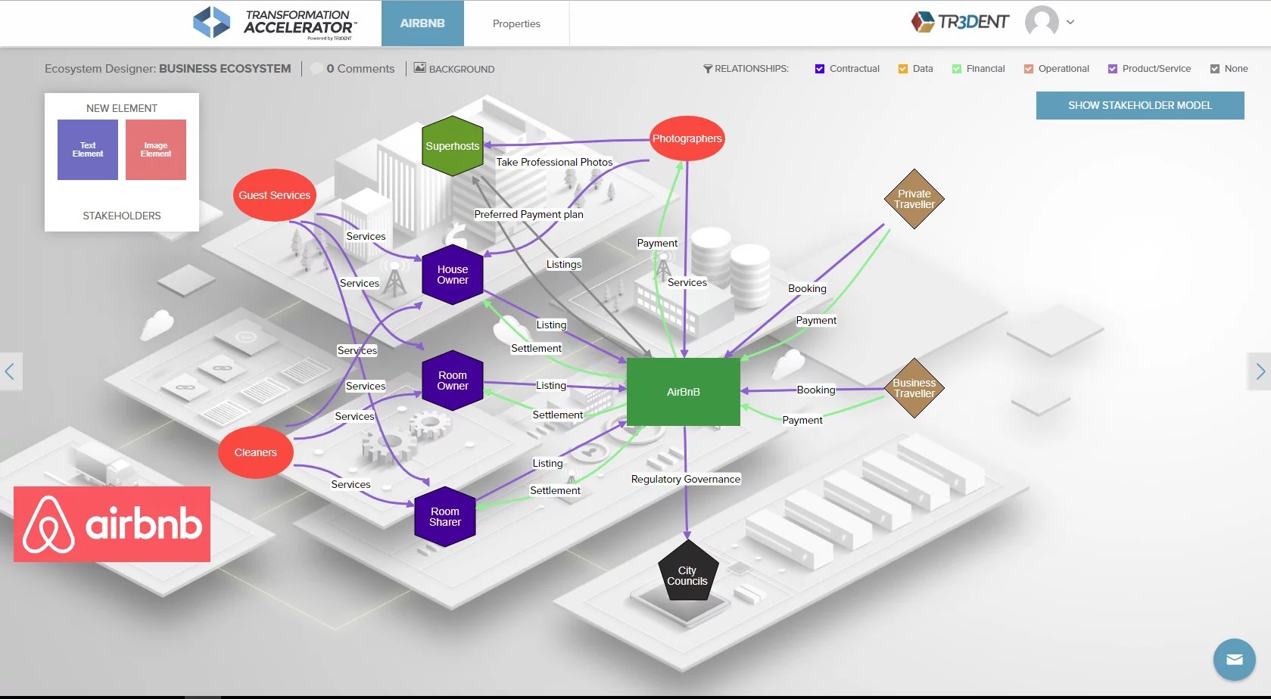Select the AIRBNB tab

(x=422, y=23)
